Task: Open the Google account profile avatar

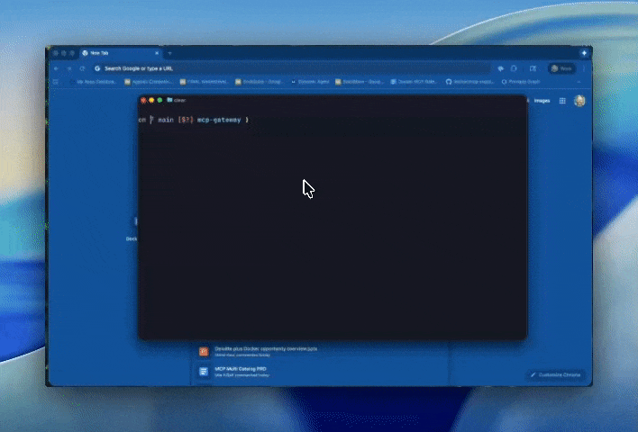Action: [x=579, y=101]
